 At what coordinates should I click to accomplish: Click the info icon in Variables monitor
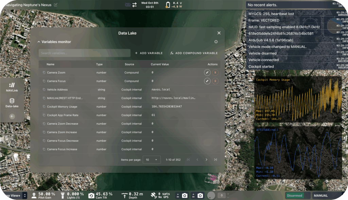(x=216, y=42)
